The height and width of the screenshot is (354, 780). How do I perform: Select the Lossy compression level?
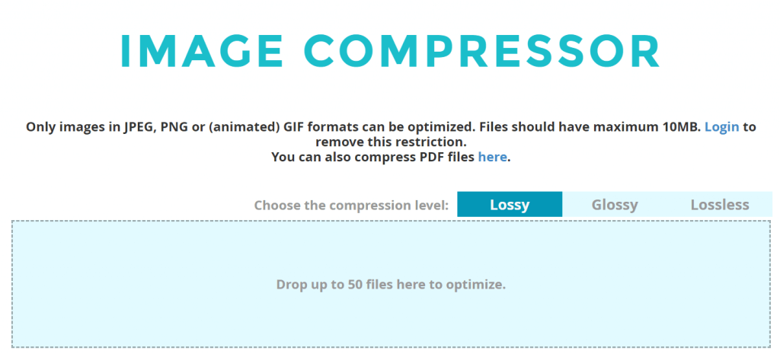point(510,204)
